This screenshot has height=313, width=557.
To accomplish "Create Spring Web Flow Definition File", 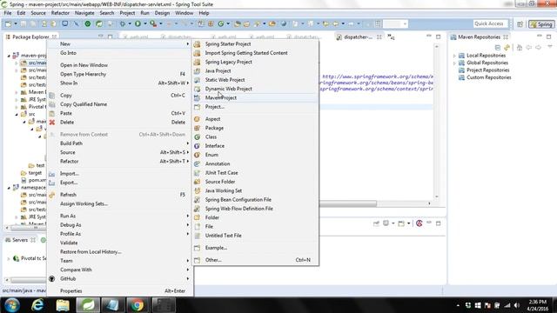I will pyautogui.click(x=255, y=209).
